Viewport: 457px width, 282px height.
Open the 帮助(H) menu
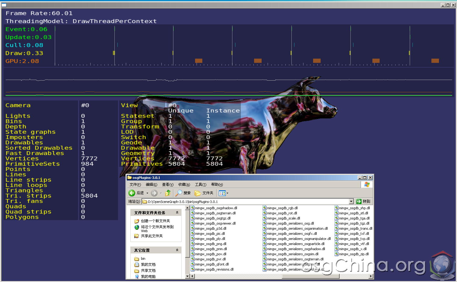click(x=217, y=185)
